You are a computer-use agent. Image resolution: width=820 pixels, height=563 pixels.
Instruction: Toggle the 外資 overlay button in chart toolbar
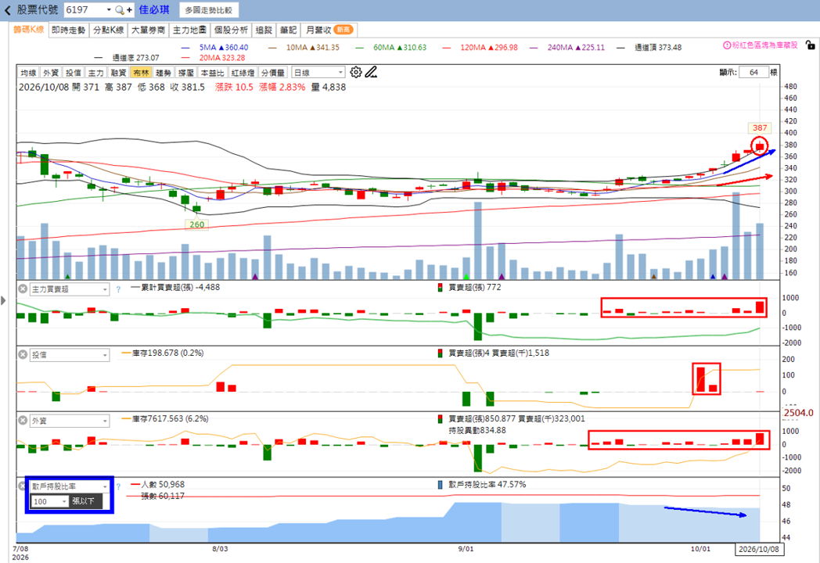click(51, 73)
